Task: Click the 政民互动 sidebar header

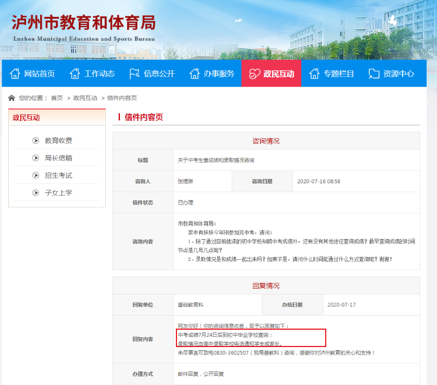Action: pyautogui.click(x=26, y=117)
